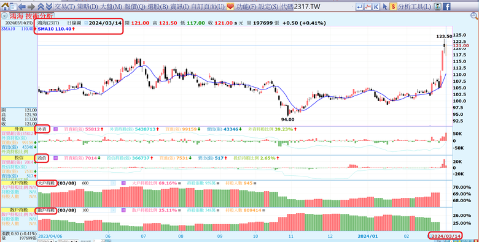Viewport: 479px width, 242px height.
Task: Click the yellow 投信 side panel header
Action: [x=18, y=158]
